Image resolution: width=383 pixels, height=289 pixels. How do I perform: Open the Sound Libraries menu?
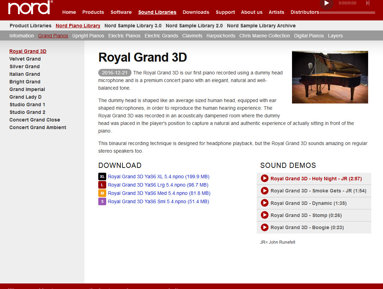click(x=157, y=12)
